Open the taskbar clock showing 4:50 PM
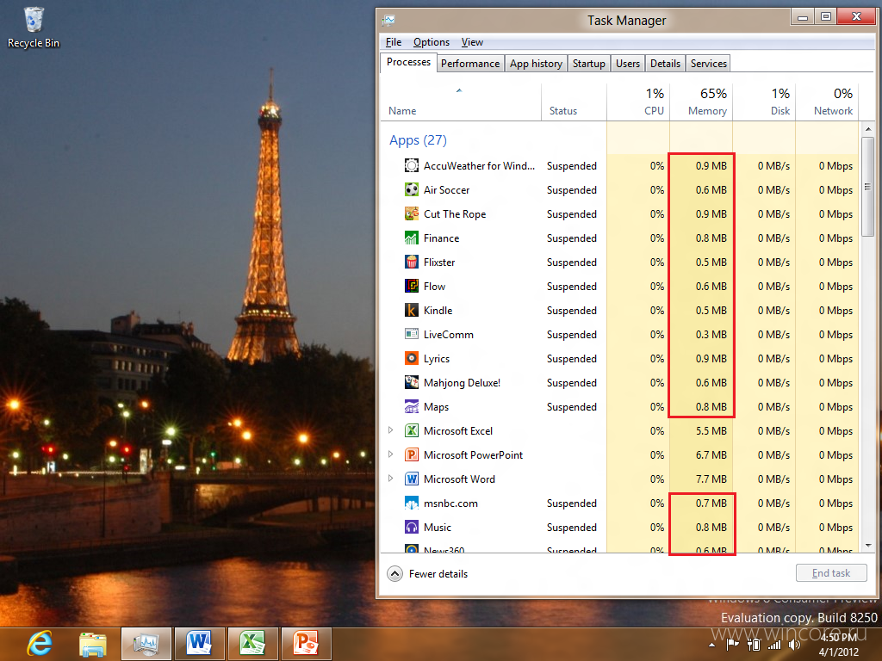The image size is (882, 661). tap(839, 644)
